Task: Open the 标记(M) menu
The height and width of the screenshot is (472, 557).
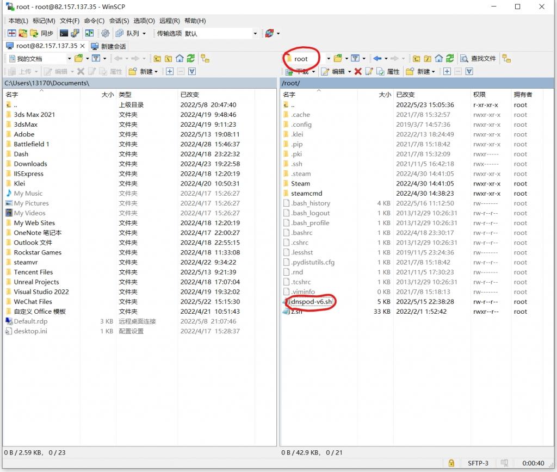Action: click(x=44, y=21)
